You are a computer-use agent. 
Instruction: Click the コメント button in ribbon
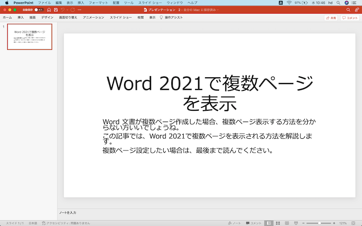(x=350, y=18)
